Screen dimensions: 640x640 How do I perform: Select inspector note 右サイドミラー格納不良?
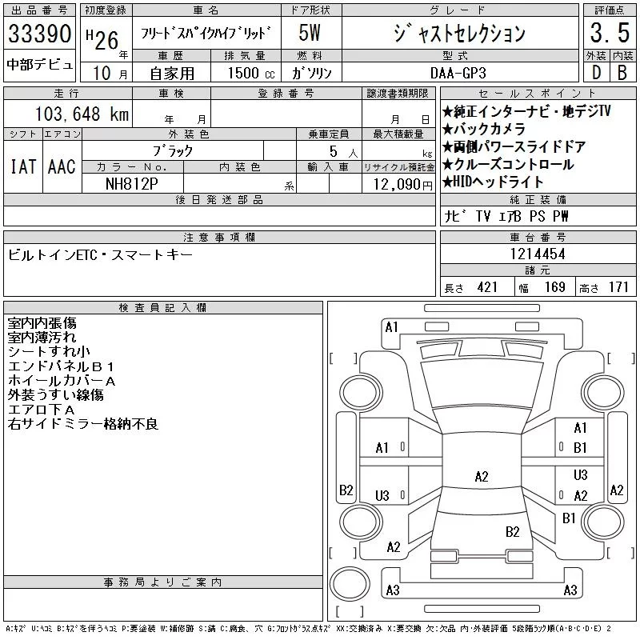(83, 424)
